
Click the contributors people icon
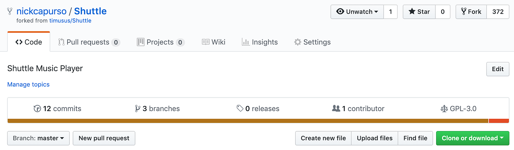(x=336, y=109)
